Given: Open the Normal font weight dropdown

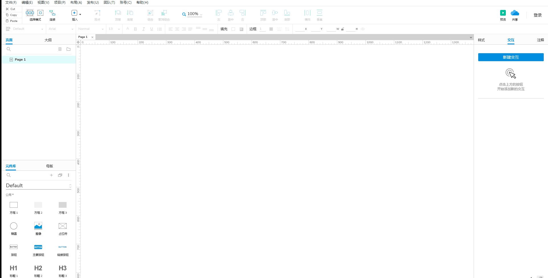Looking at the screenshot, I should coord(91,29).
